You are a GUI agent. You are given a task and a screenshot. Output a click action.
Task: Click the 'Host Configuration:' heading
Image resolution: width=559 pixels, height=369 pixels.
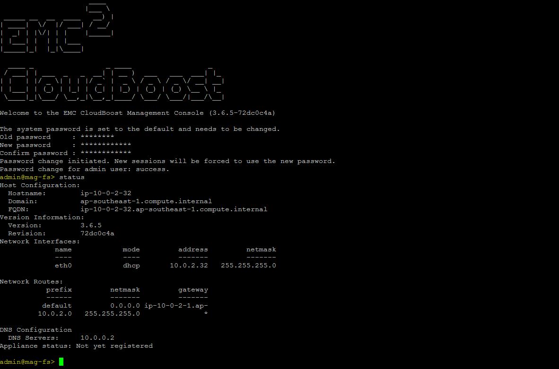pos(40,185)
